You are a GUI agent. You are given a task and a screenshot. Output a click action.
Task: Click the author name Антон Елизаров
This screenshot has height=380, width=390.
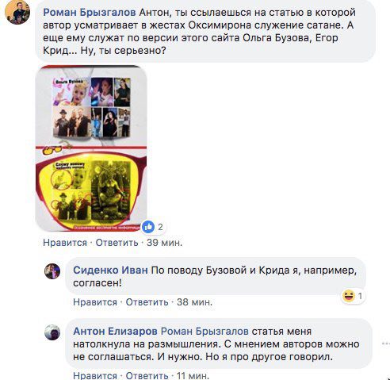click(x=115, y=331)
